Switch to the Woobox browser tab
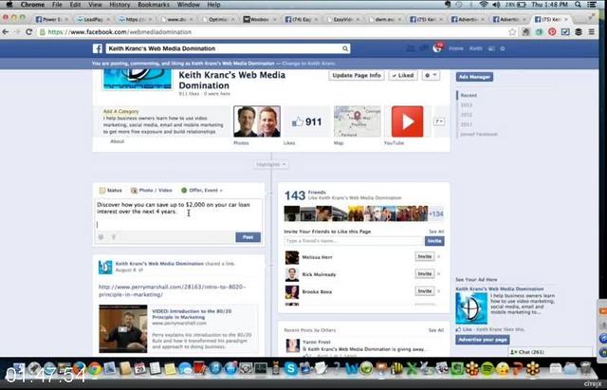The height and width of the screenshot is (390, 607). (x=259, y=19)
